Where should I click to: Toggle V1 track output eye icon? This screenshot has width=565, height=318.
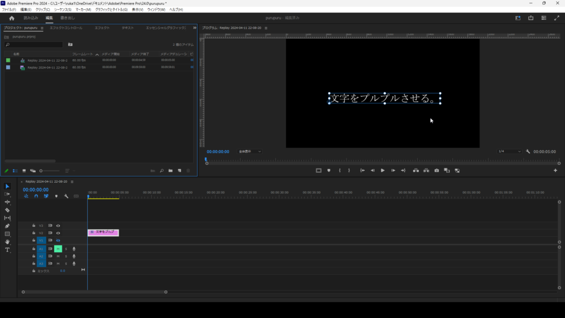pyautogui.click(x=58, y=241)
